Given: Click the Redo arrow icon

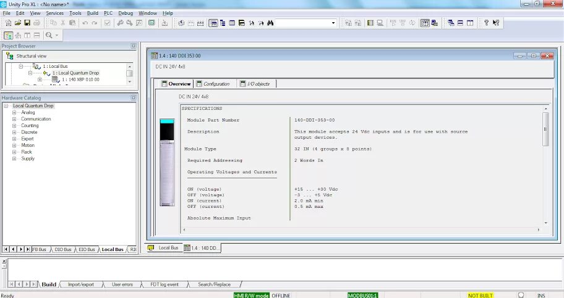Looking at the screenshot, I should coord(94,23).
